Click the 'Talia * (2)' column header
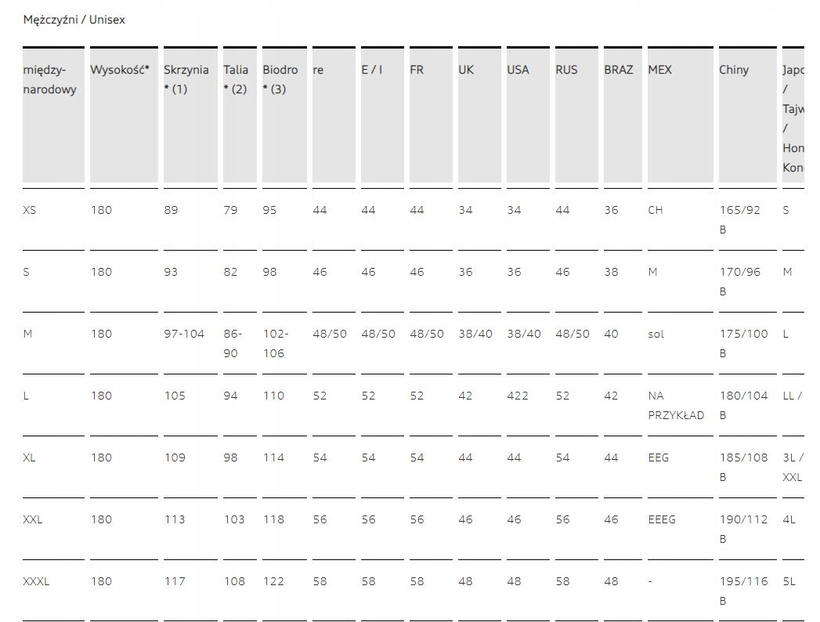The image size is (820, 622). coord(235,79)
